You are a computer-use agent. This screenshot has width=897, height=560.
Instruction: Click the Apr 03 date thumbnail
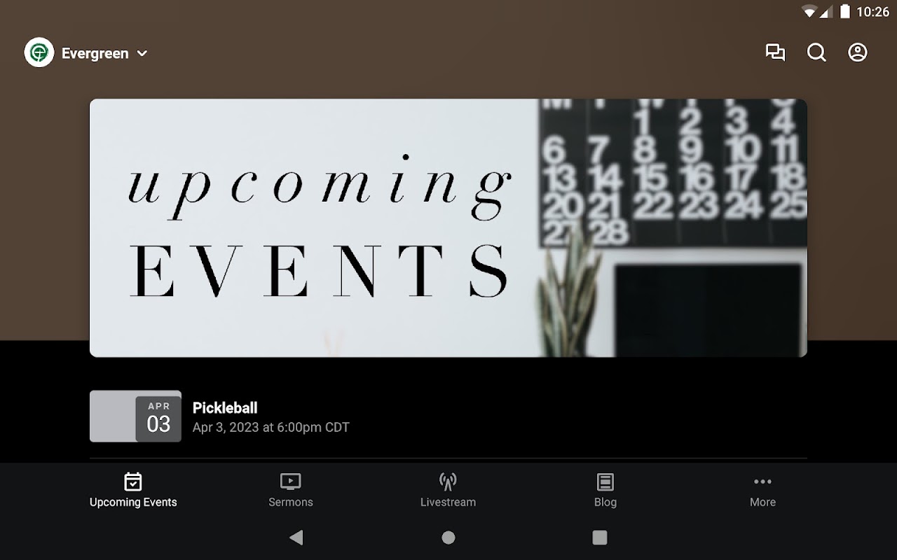click(135, 416)
